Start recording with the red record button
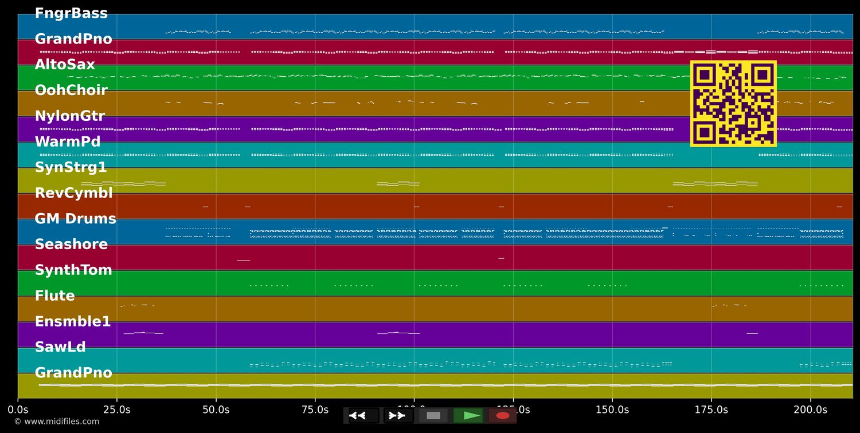This screenshot has height=433, width=860. (x=502, y=416)
